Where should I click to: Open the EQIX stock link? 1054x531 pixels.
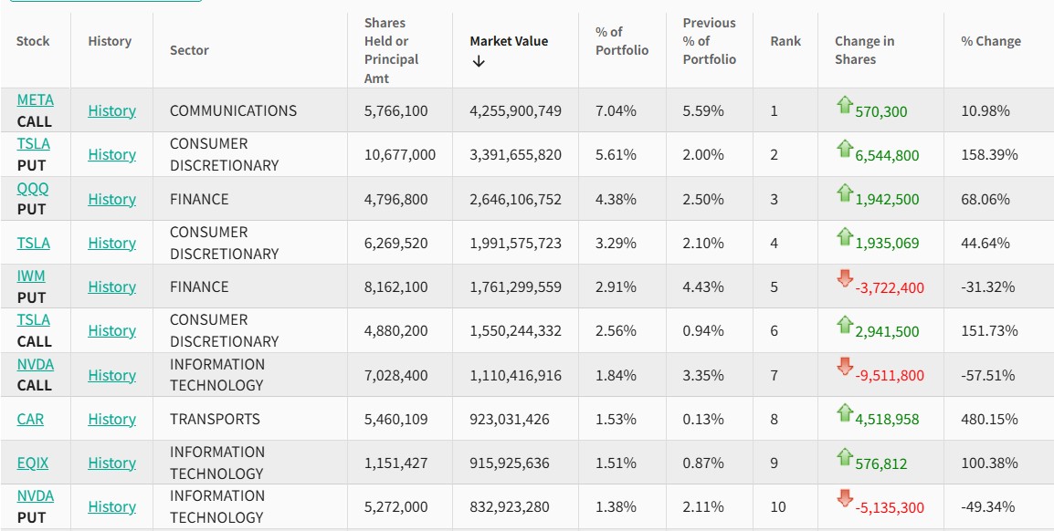32,463
